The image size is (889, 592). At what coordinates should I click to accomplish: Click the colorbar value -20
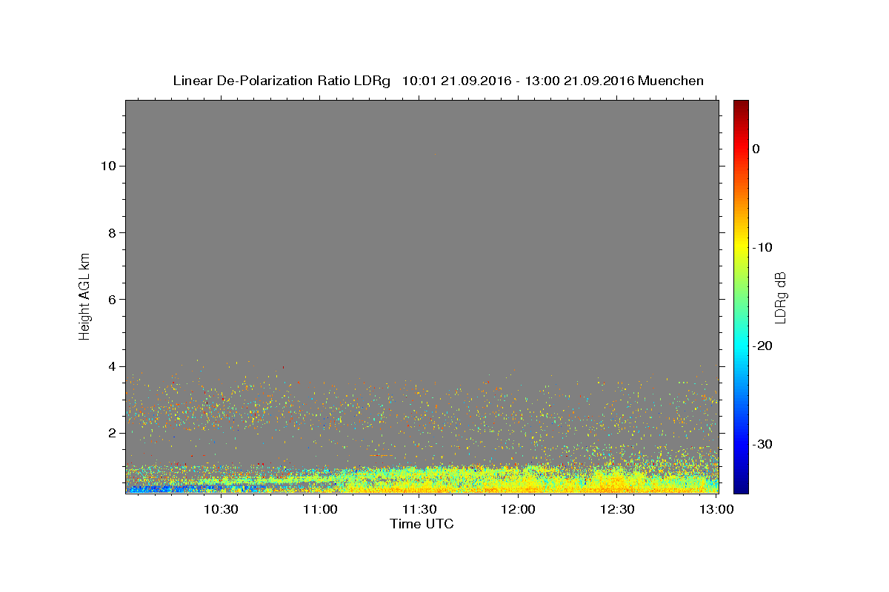763,346
